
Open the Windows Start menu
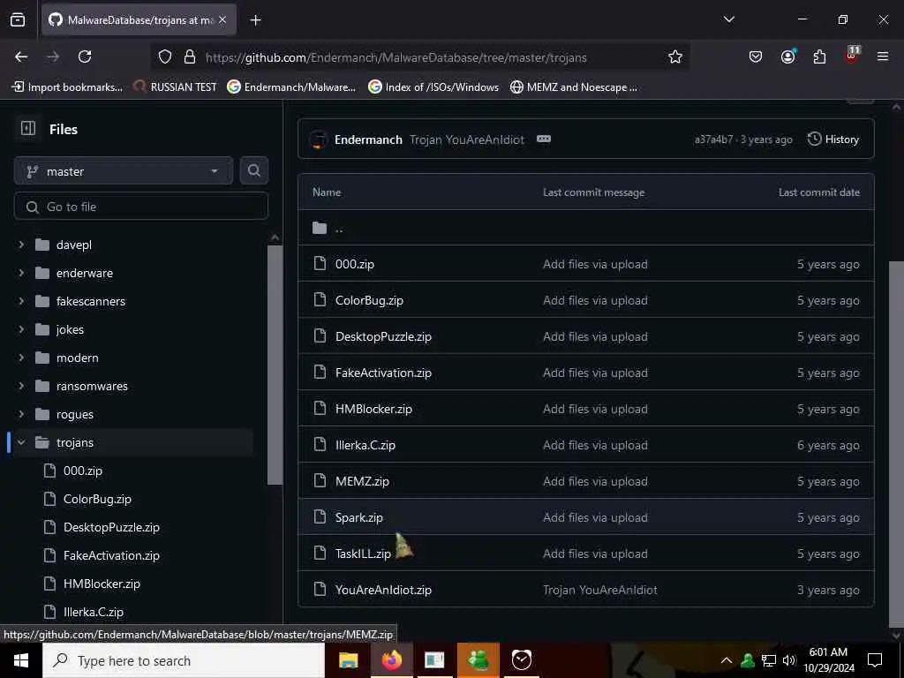click(x=21, y=660)
